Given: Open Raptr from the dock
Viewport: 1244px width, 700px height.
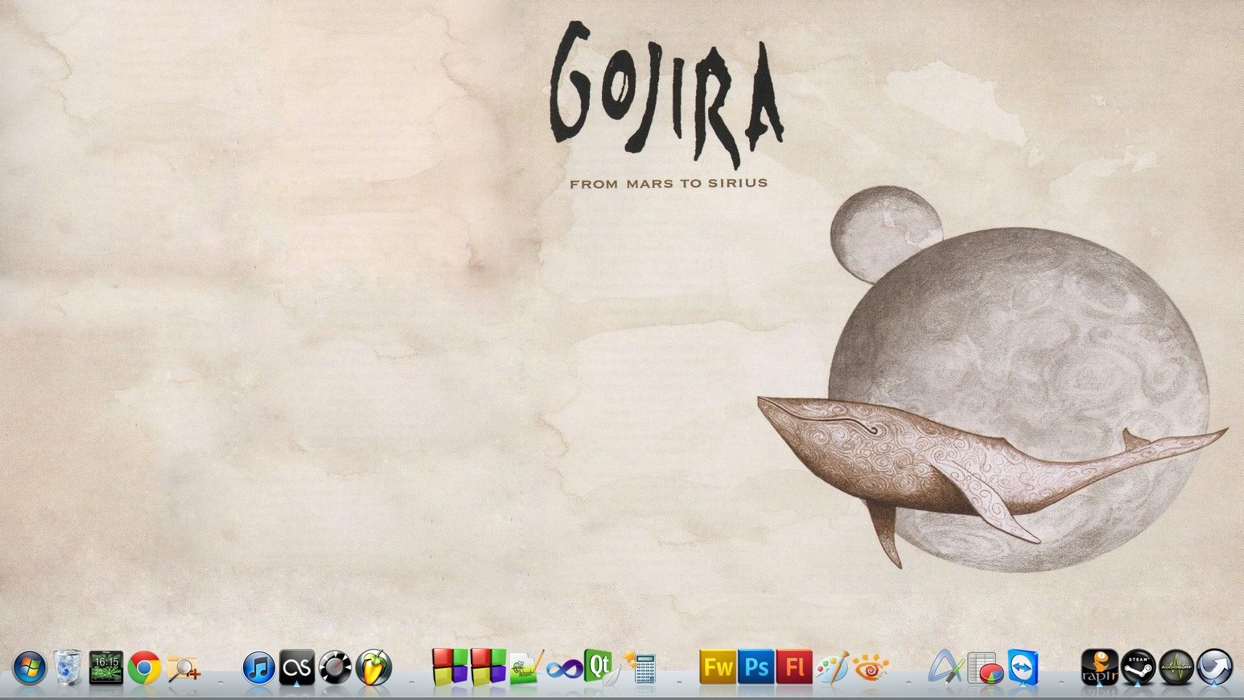Looking at the screenshot, I should [x=1100, y=668].
